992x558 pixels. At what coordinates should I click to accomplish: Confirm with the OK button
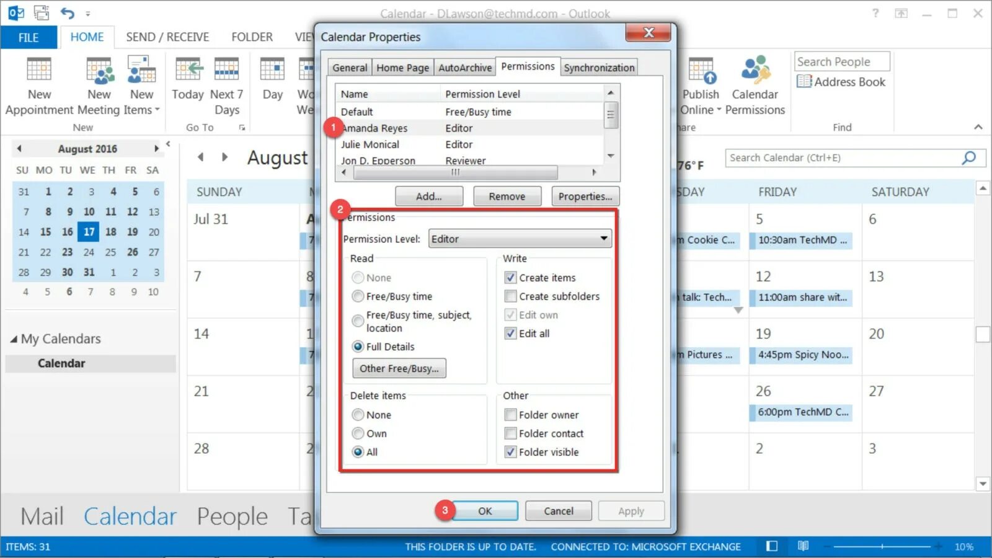(x=485, y=511)
